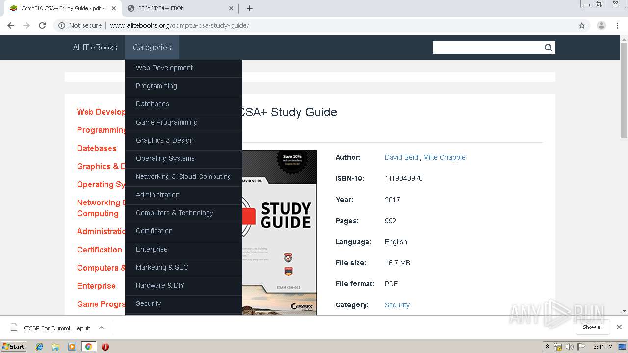Close the downloads bar
Screen dimensions: 628x353
pos(619,327)
